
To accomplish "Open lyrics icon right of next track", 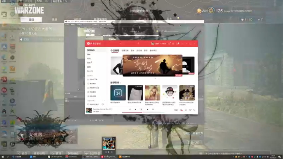I will click(x=153, y=110).
